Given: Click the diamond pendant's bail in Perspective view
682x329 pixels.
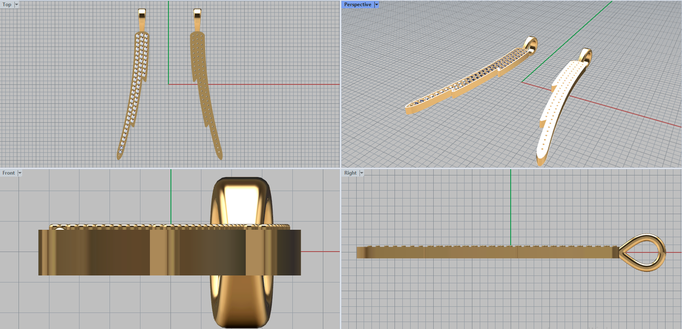Looking at the screenshot, I should tap(530, 44).
